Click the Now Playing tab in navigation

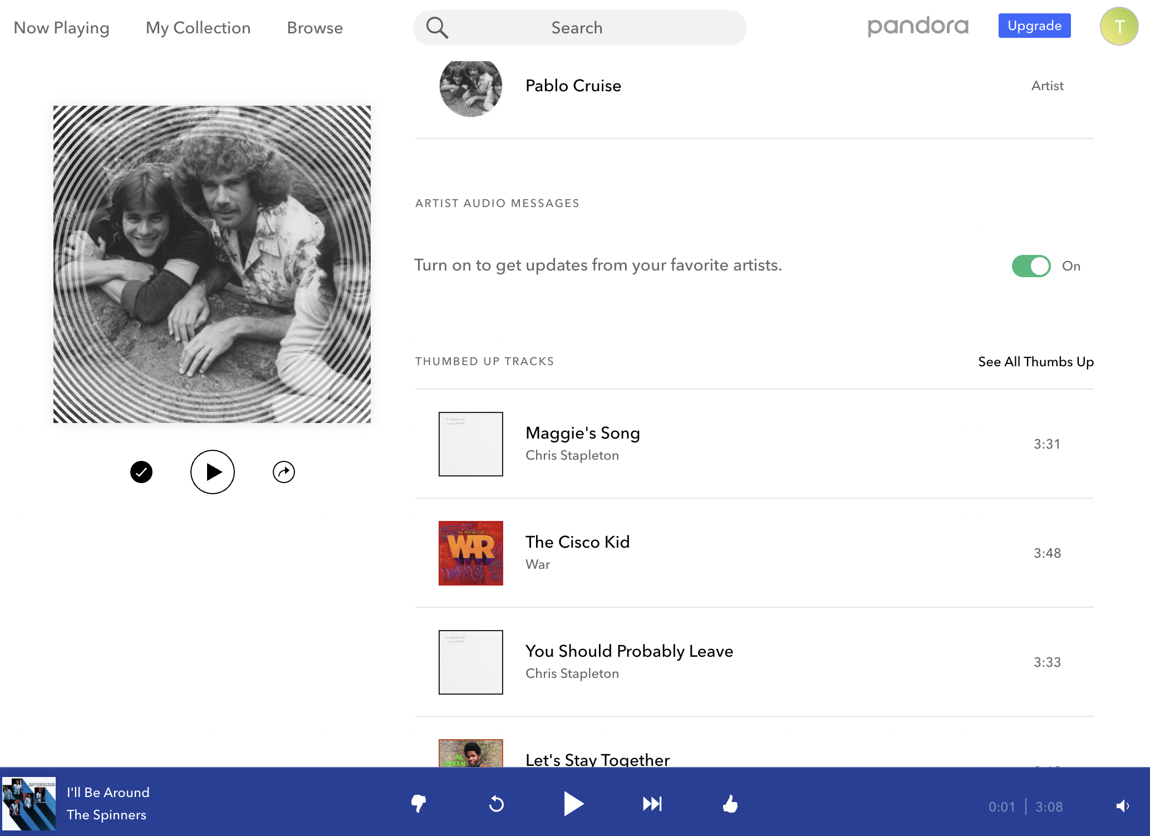pos(61,28)
